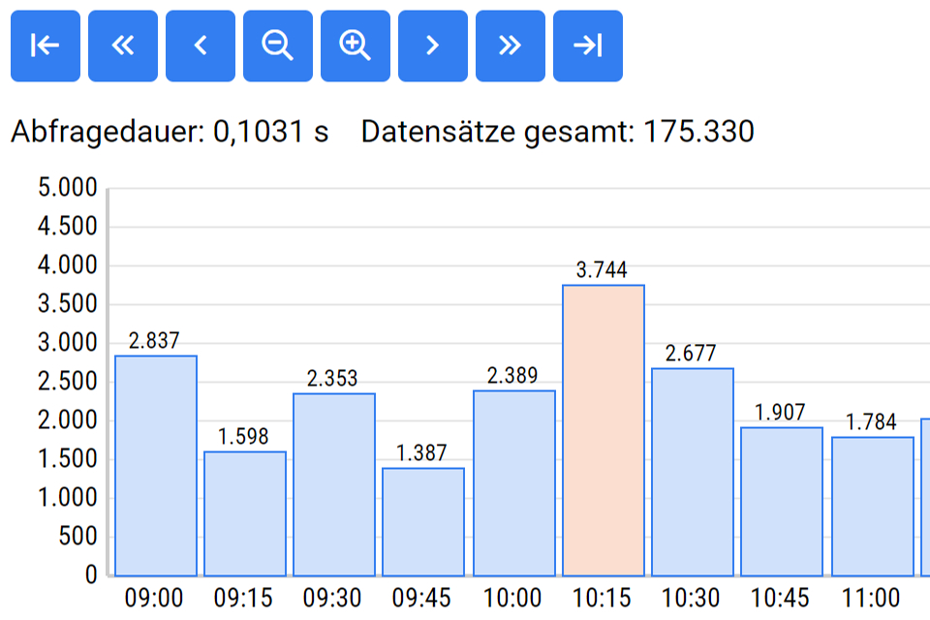Screen dimensions: 930x620
Task: Step forward one interval with right chevron
Action: [432, 46]
